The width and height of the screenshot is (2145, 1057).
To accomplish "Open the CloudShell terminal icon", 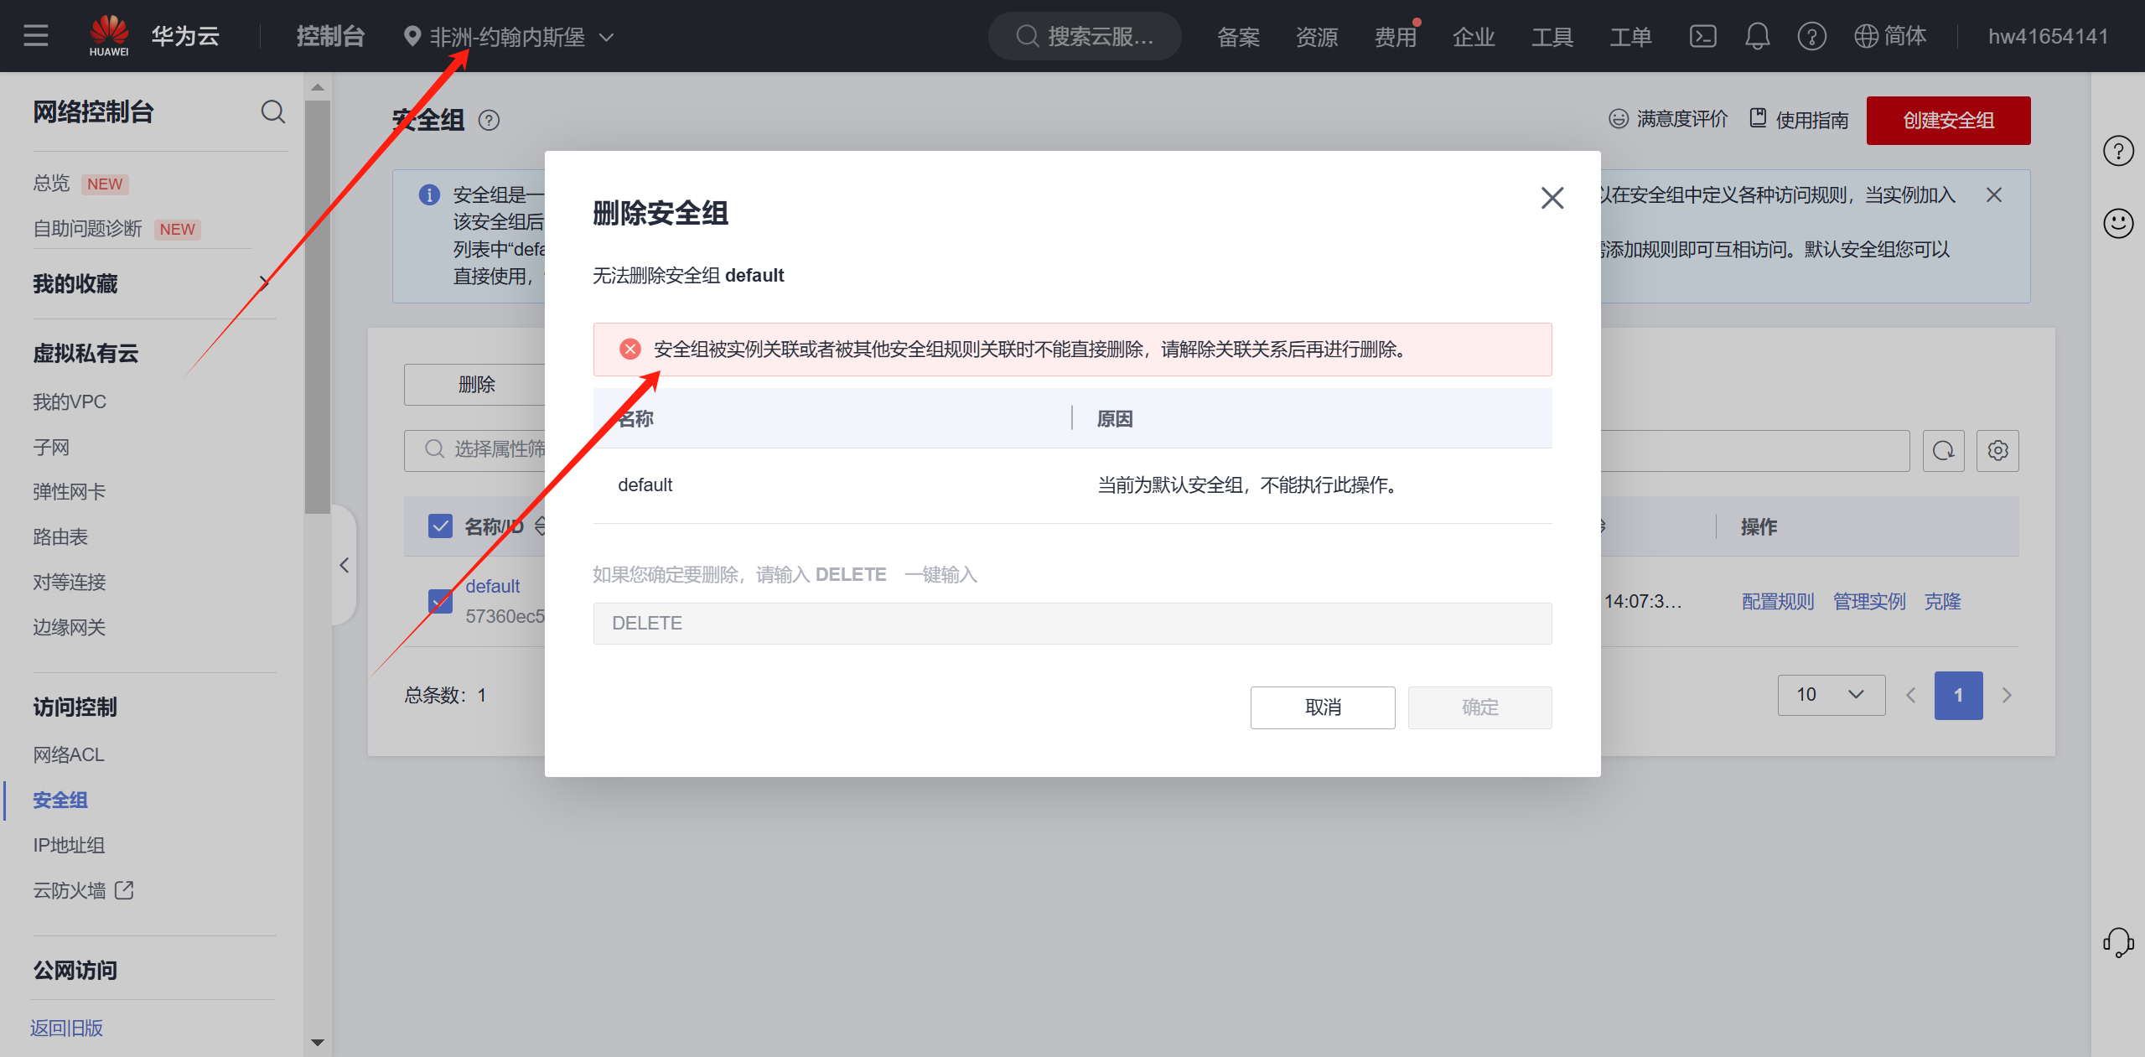I will pyautogui.click(x=1702, y=36).
